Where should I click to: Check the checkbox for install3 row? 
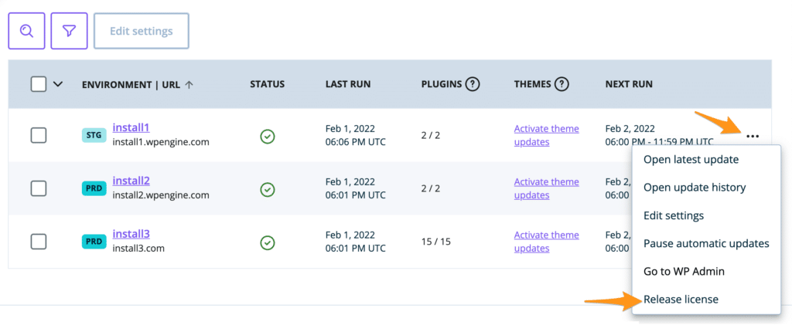(39, 242)
